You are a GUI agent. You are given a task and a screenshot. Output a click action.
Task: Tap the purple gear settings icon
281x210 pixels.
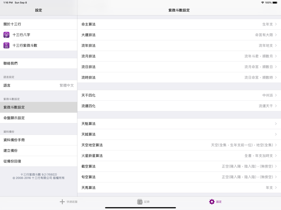point(212,202)
